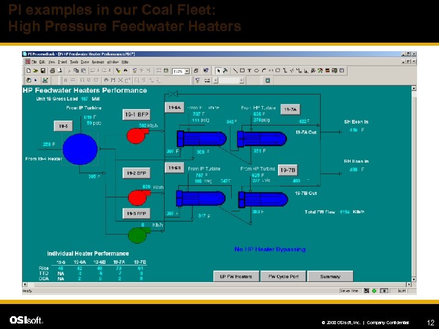Click the FW Cycle Perf button

(284, 277)
